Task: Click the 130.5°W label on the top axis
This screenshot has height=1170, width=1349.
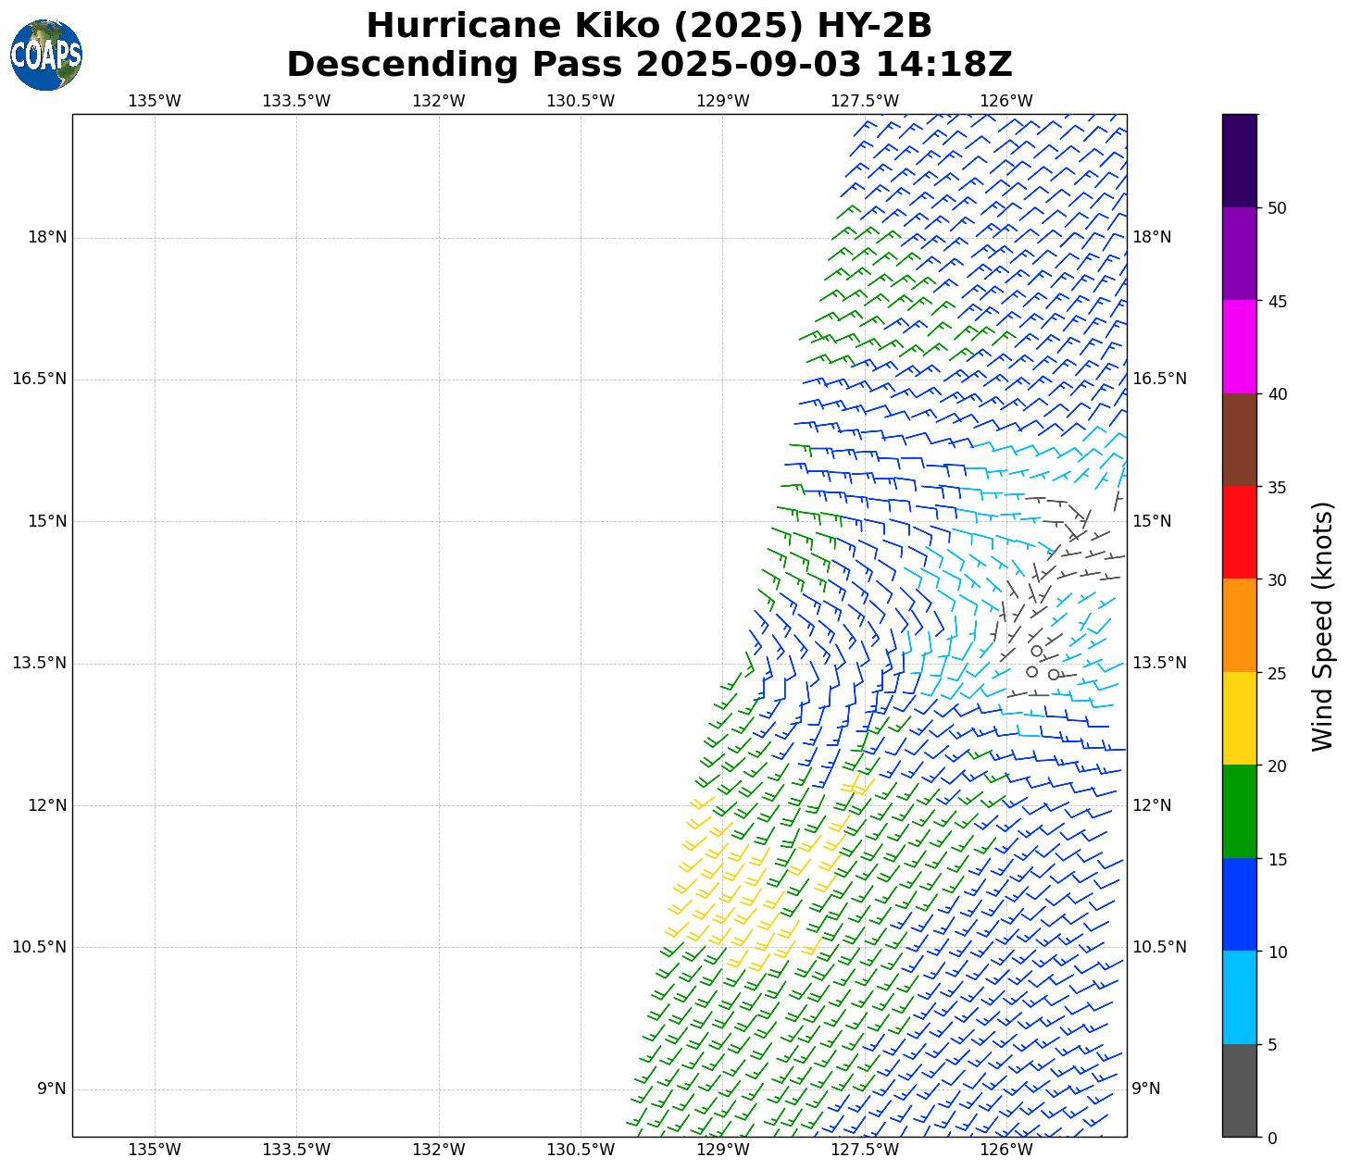Action: coord(581,101)
